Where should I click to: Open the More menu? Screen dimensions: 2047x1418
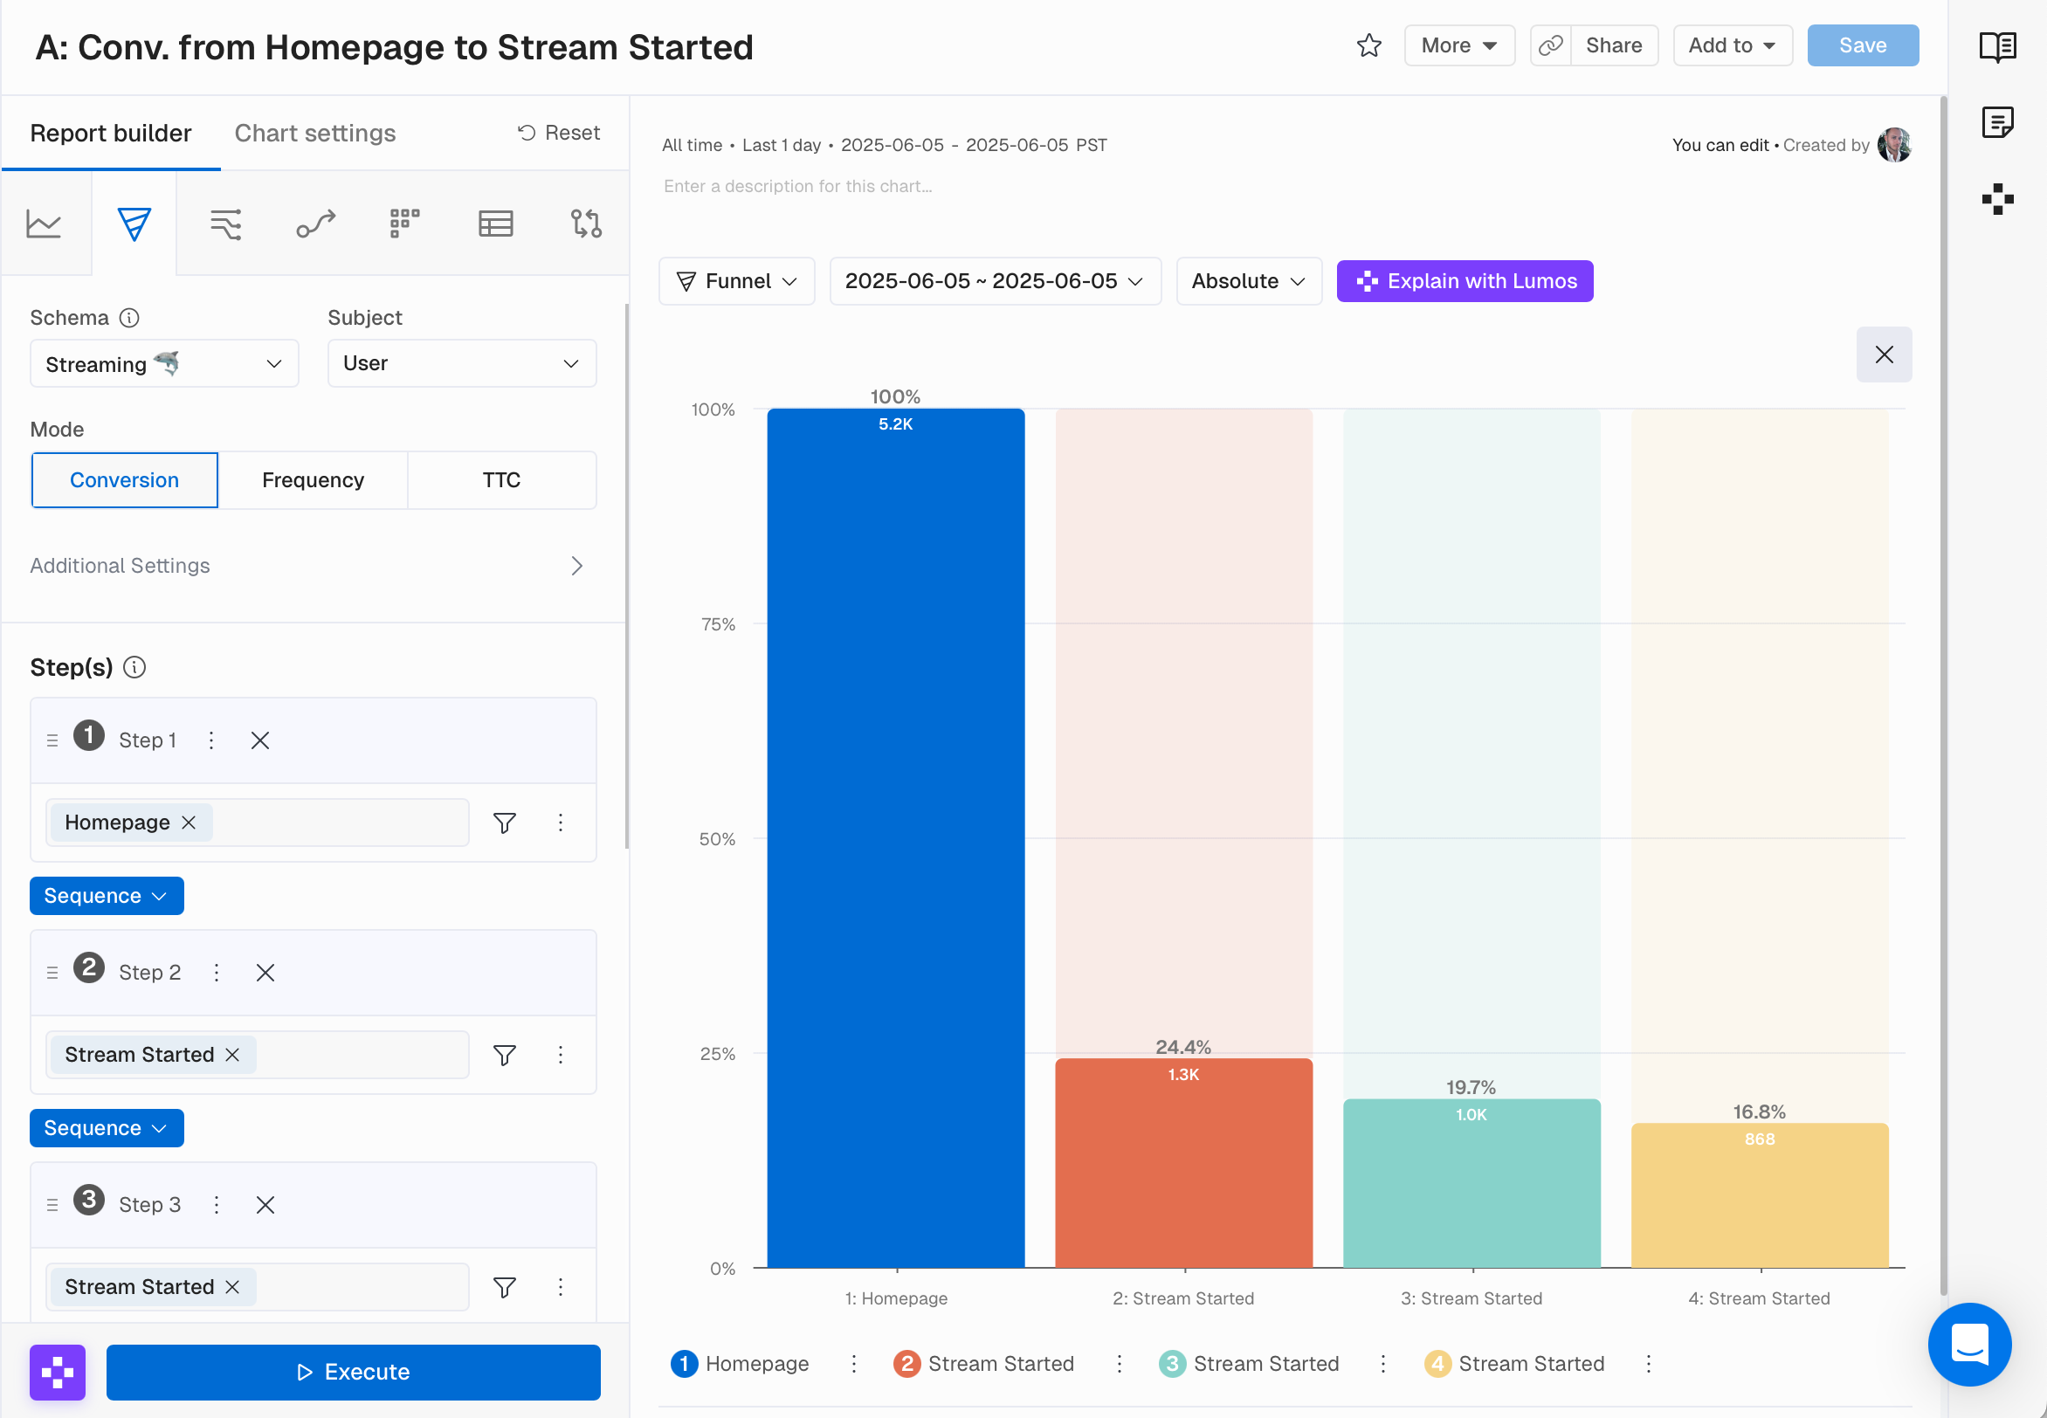pyautogui.click(x=1458, y=45)
